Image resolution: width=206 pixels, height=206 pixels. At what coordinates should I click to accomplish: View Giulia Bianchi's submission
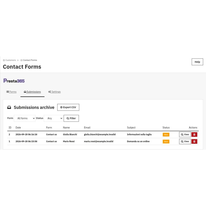click(185, 134)
